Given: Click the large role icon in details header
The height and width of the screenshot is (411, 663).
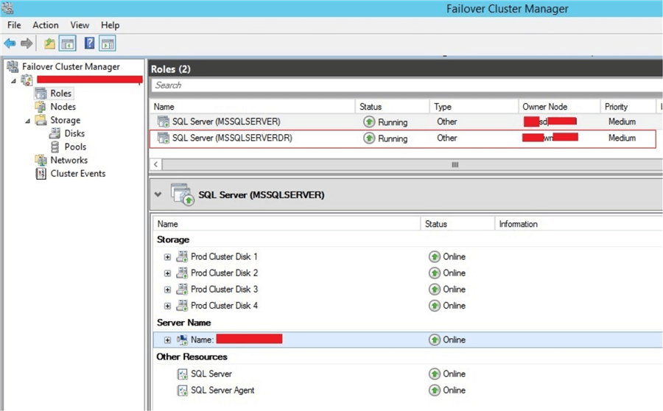Looking at the screenshot, I should tap(182, 194).
